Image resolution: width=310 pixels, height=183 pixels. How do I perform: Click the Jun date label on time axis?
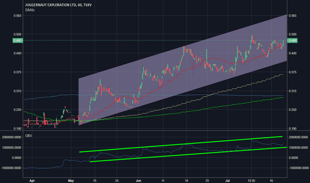click(139, 181)
